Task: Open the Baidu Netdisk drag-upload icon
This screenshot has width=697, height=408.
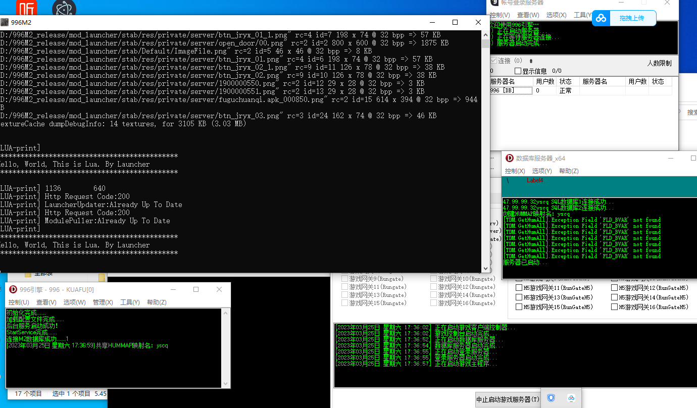Action: (601, 18)
